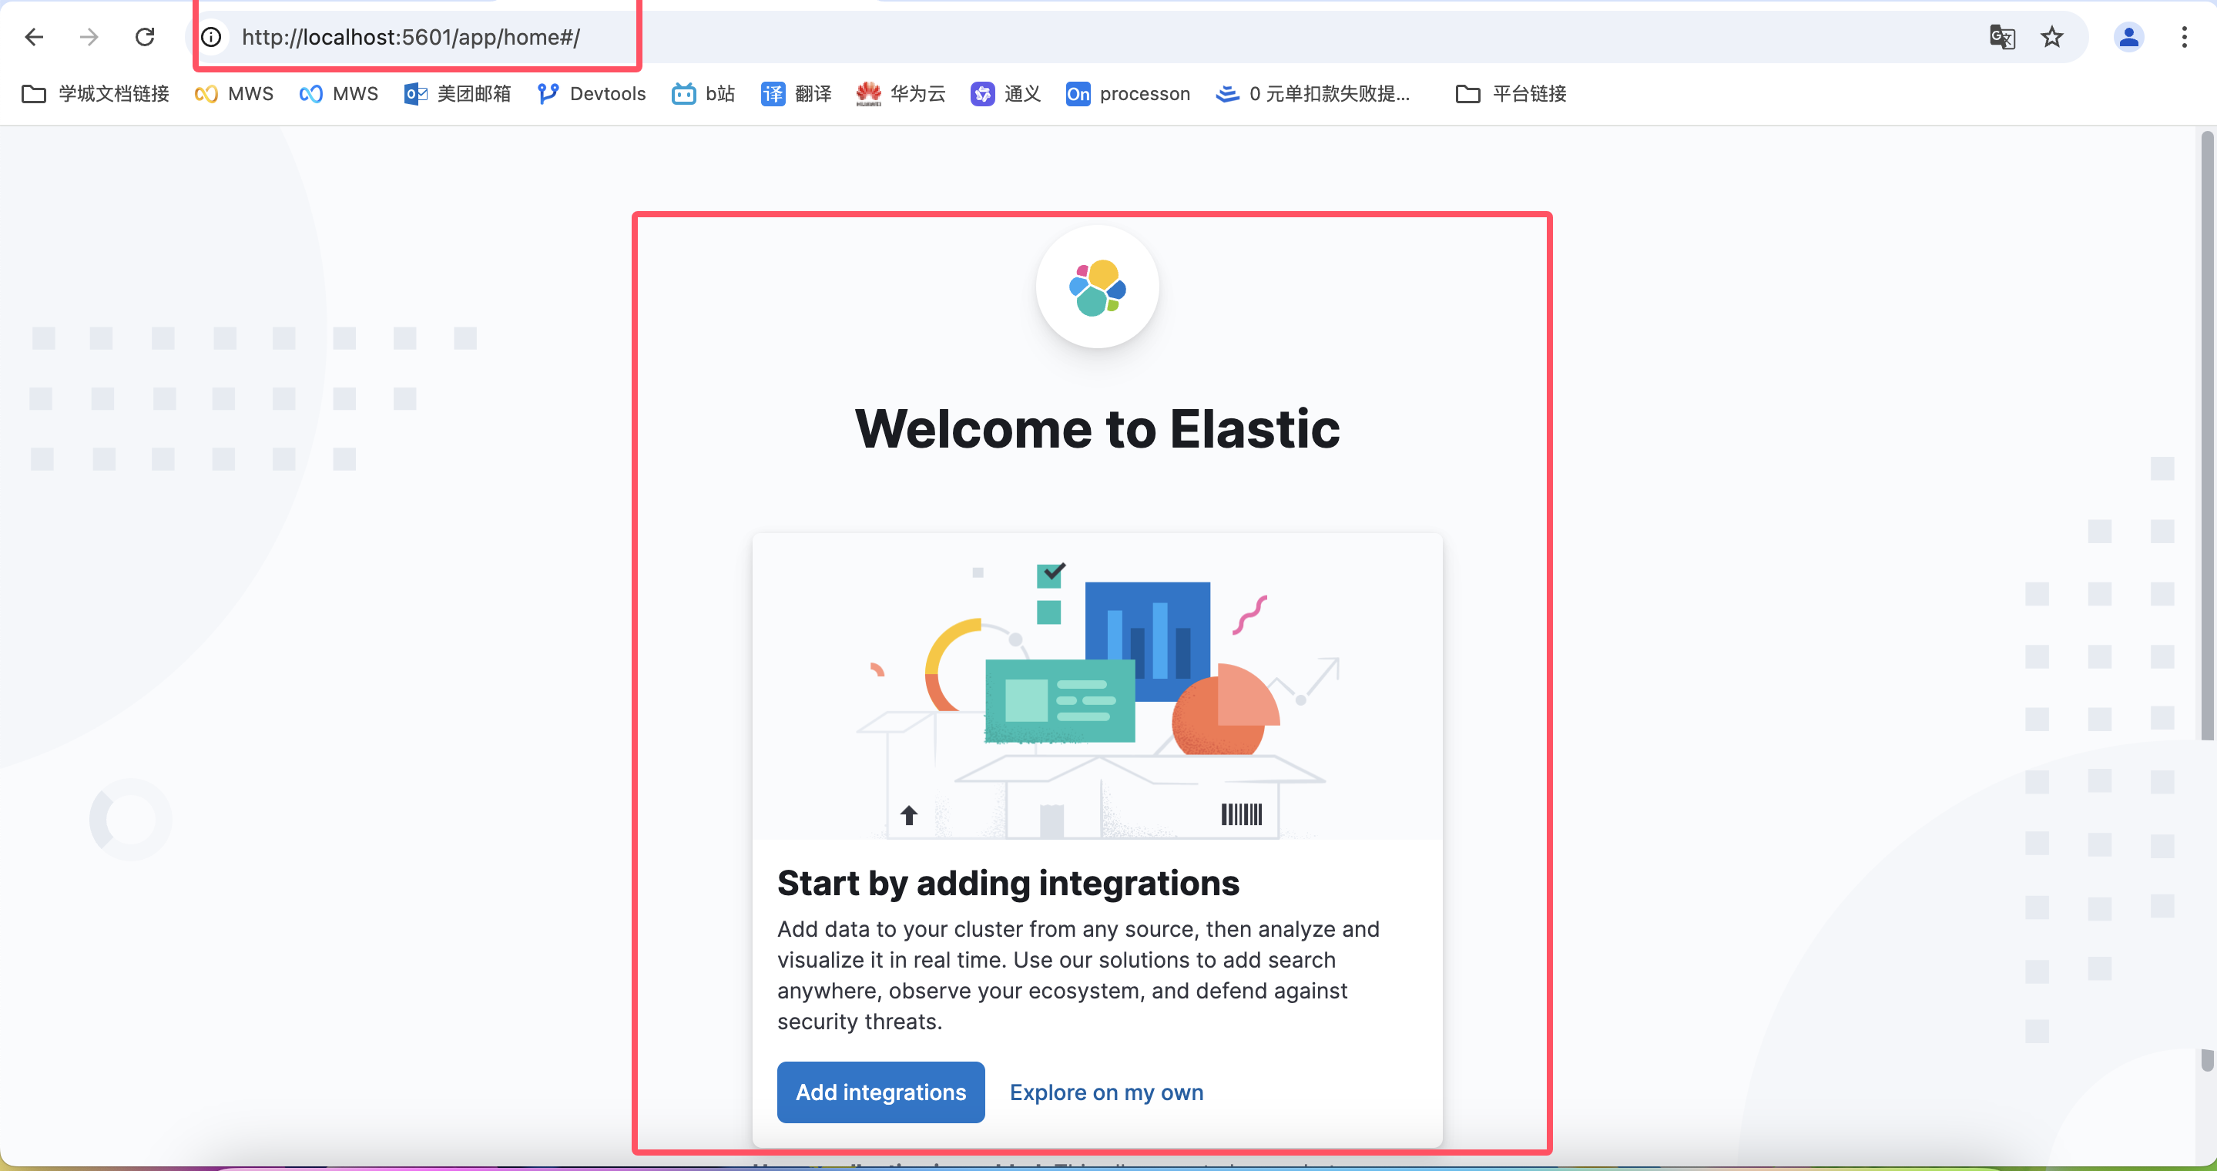
Task: Open the processon bookmark
Action: point(1129,94)
